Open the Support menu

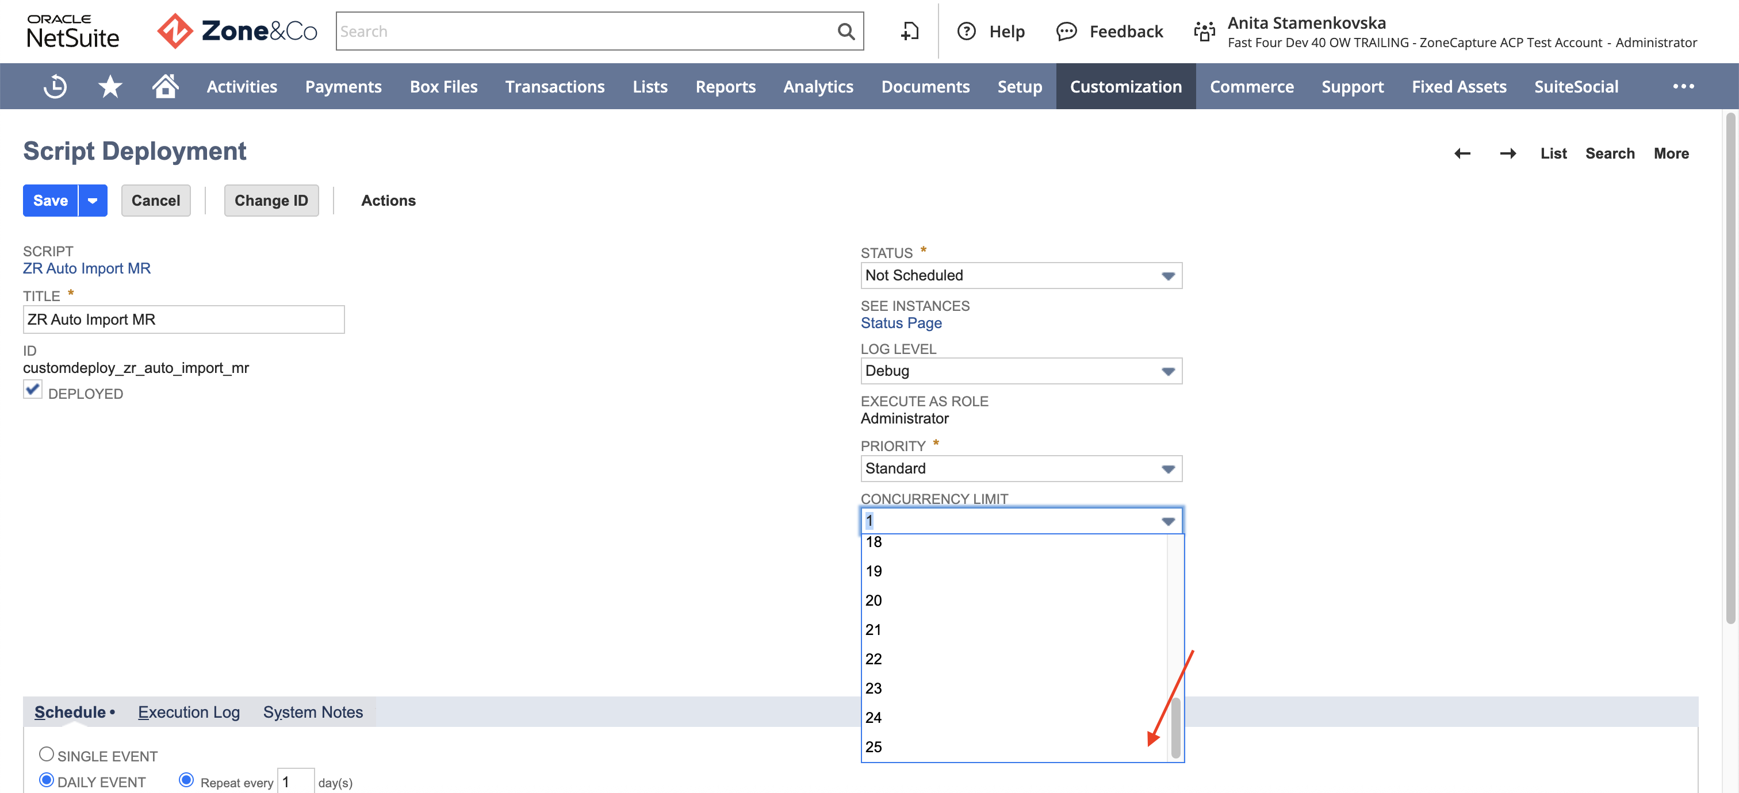click(x=1352, y=86)
